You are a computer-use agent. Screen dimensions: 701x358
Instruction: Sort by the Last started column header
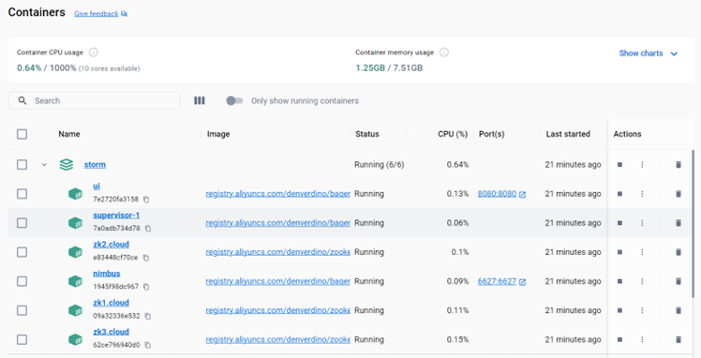tap(568, 134)
